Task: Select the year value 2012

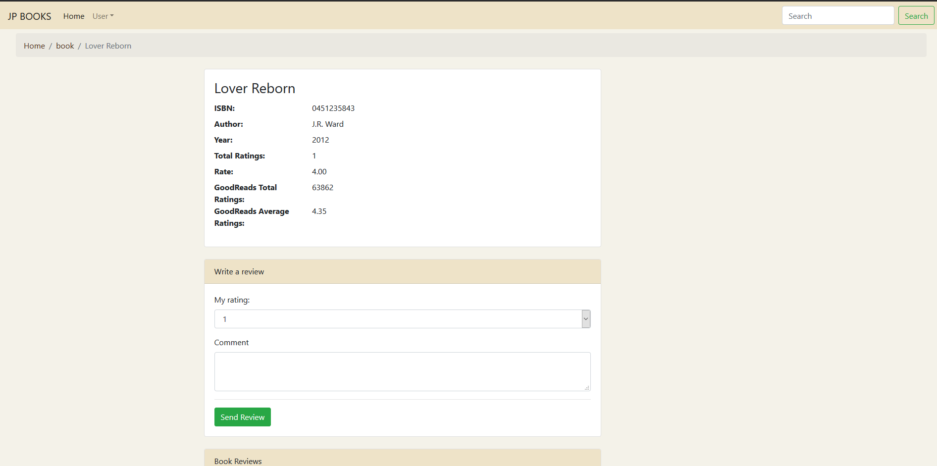Action: [x=320, y=140]
